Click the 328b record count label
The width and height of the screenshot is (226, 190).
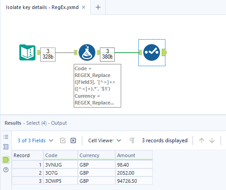tap(48, 54)
